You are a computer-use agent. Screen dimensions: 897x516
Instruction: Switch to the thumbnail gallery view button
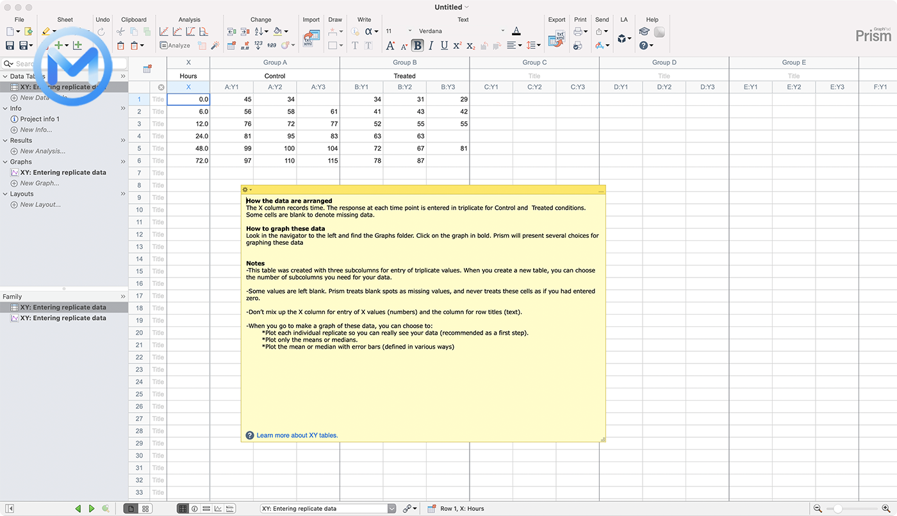point(145,508)
